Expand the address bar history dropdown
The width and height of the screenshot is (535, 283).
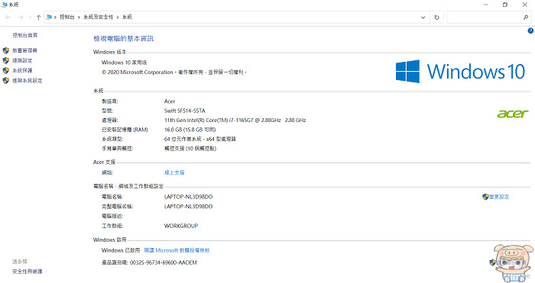(423, 17)
